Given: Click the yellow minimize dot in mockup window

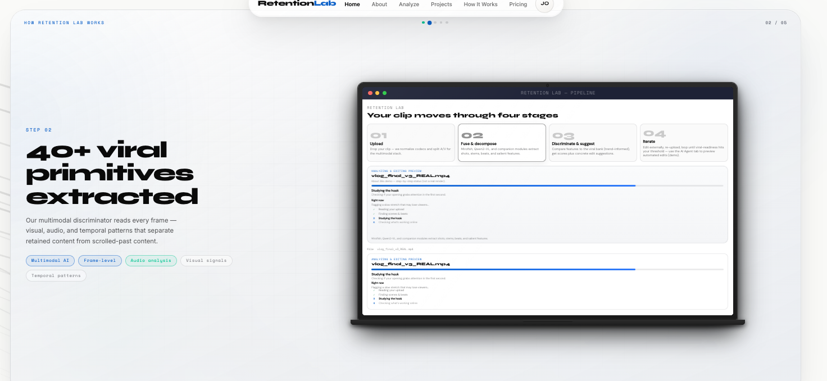Looking at the screenshot, I should (x=378, y=93).
